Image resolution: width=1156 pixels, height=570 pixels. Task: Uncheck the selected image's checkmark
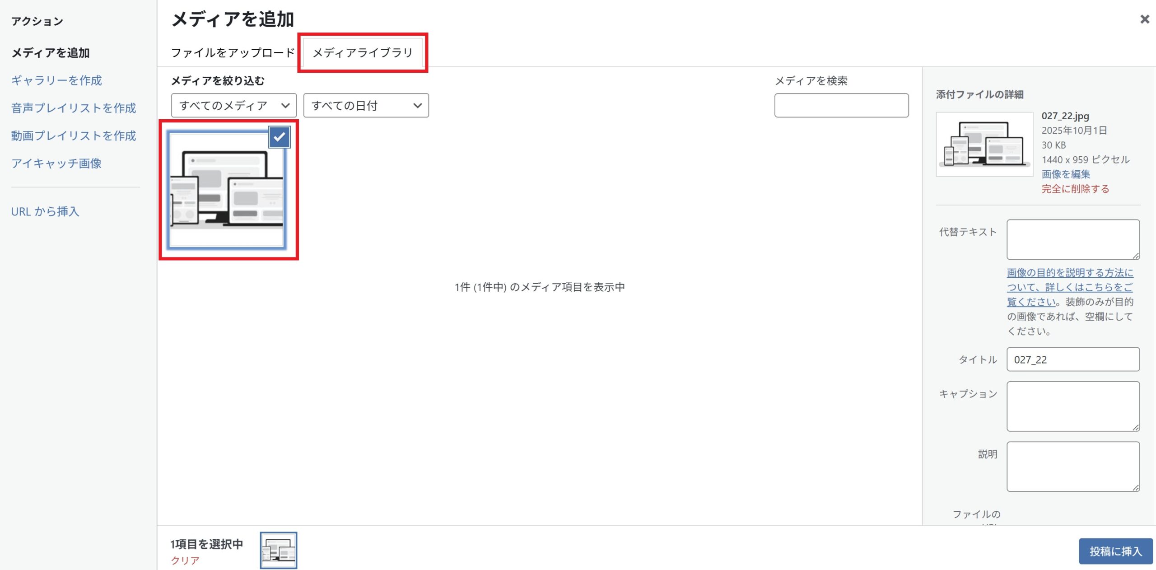[x=279, y=137]
